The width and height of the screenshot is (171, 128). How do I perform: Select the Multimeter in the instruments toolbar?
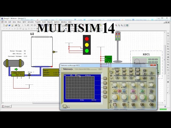tap(168, 33)
